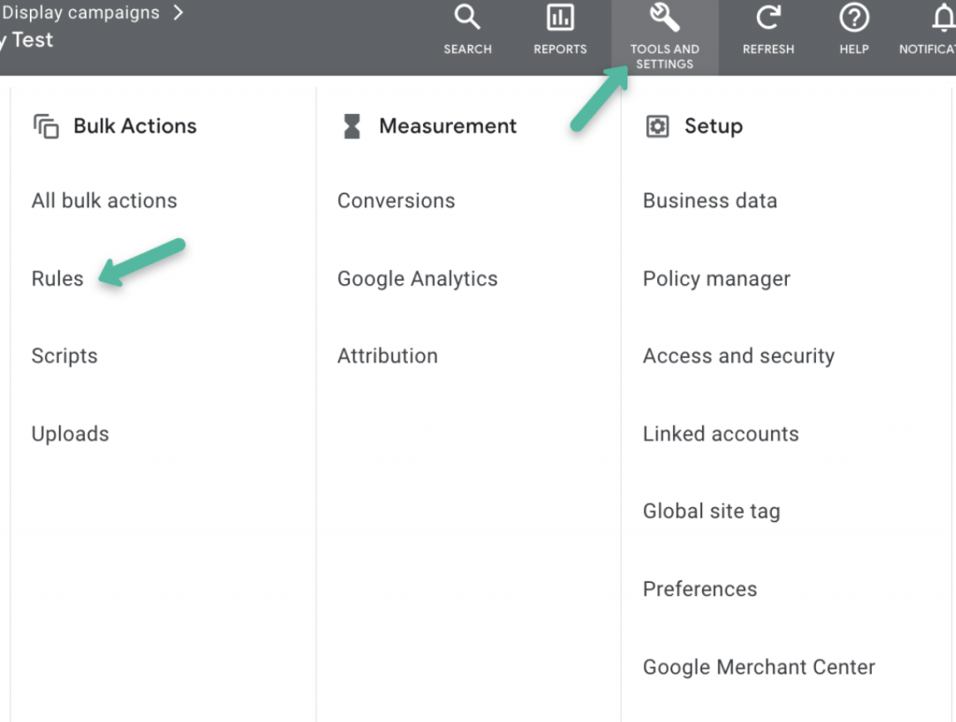Open Attribution settings
Viewport: 956px width, 722px height.
click(x=387, y=356)
